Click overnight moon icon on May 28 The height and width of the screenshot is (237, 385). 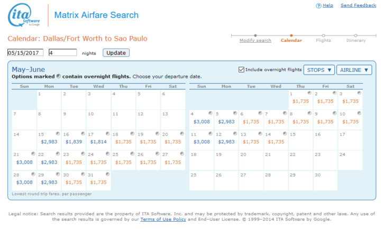(33, 174)
